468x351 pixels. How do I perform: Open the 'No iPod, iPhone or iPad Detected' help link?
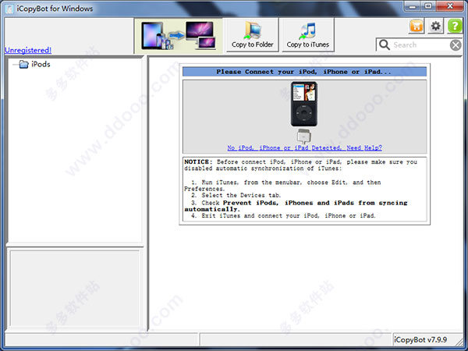coord(304,147)
